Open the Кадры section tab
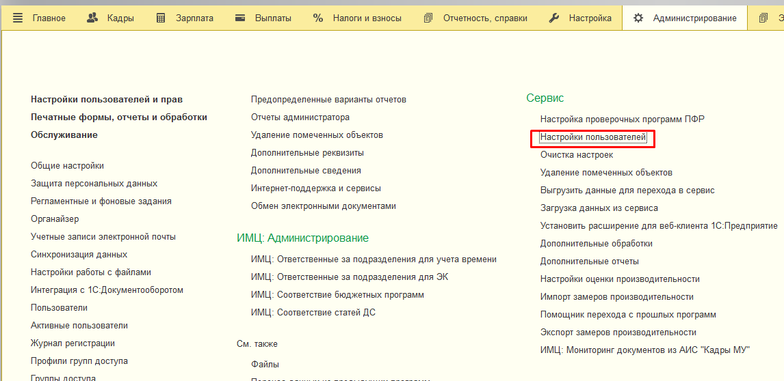The height and width of the screenshot is (381, 784). click(120, 18)
